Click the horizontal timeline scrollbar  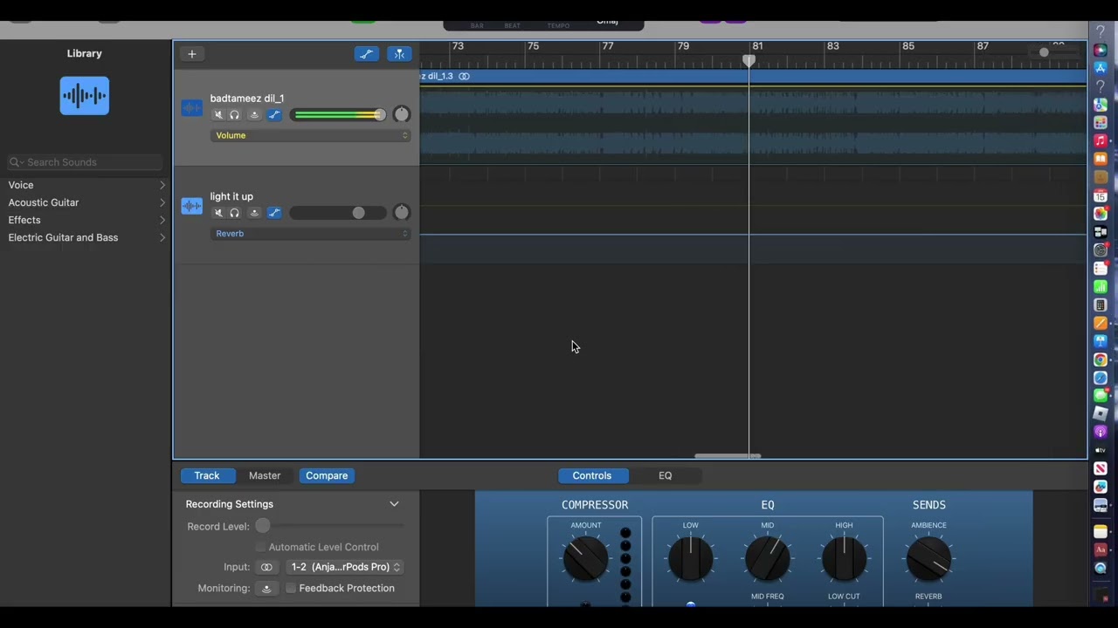coord(728,455)
